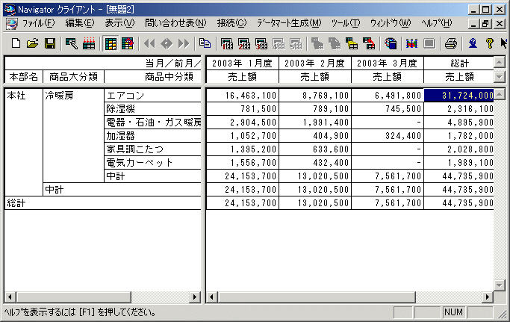Click the grid with red arrow icon
Image resolution: width=510 pixels, height=322 pixels.
tap(128, 43)
